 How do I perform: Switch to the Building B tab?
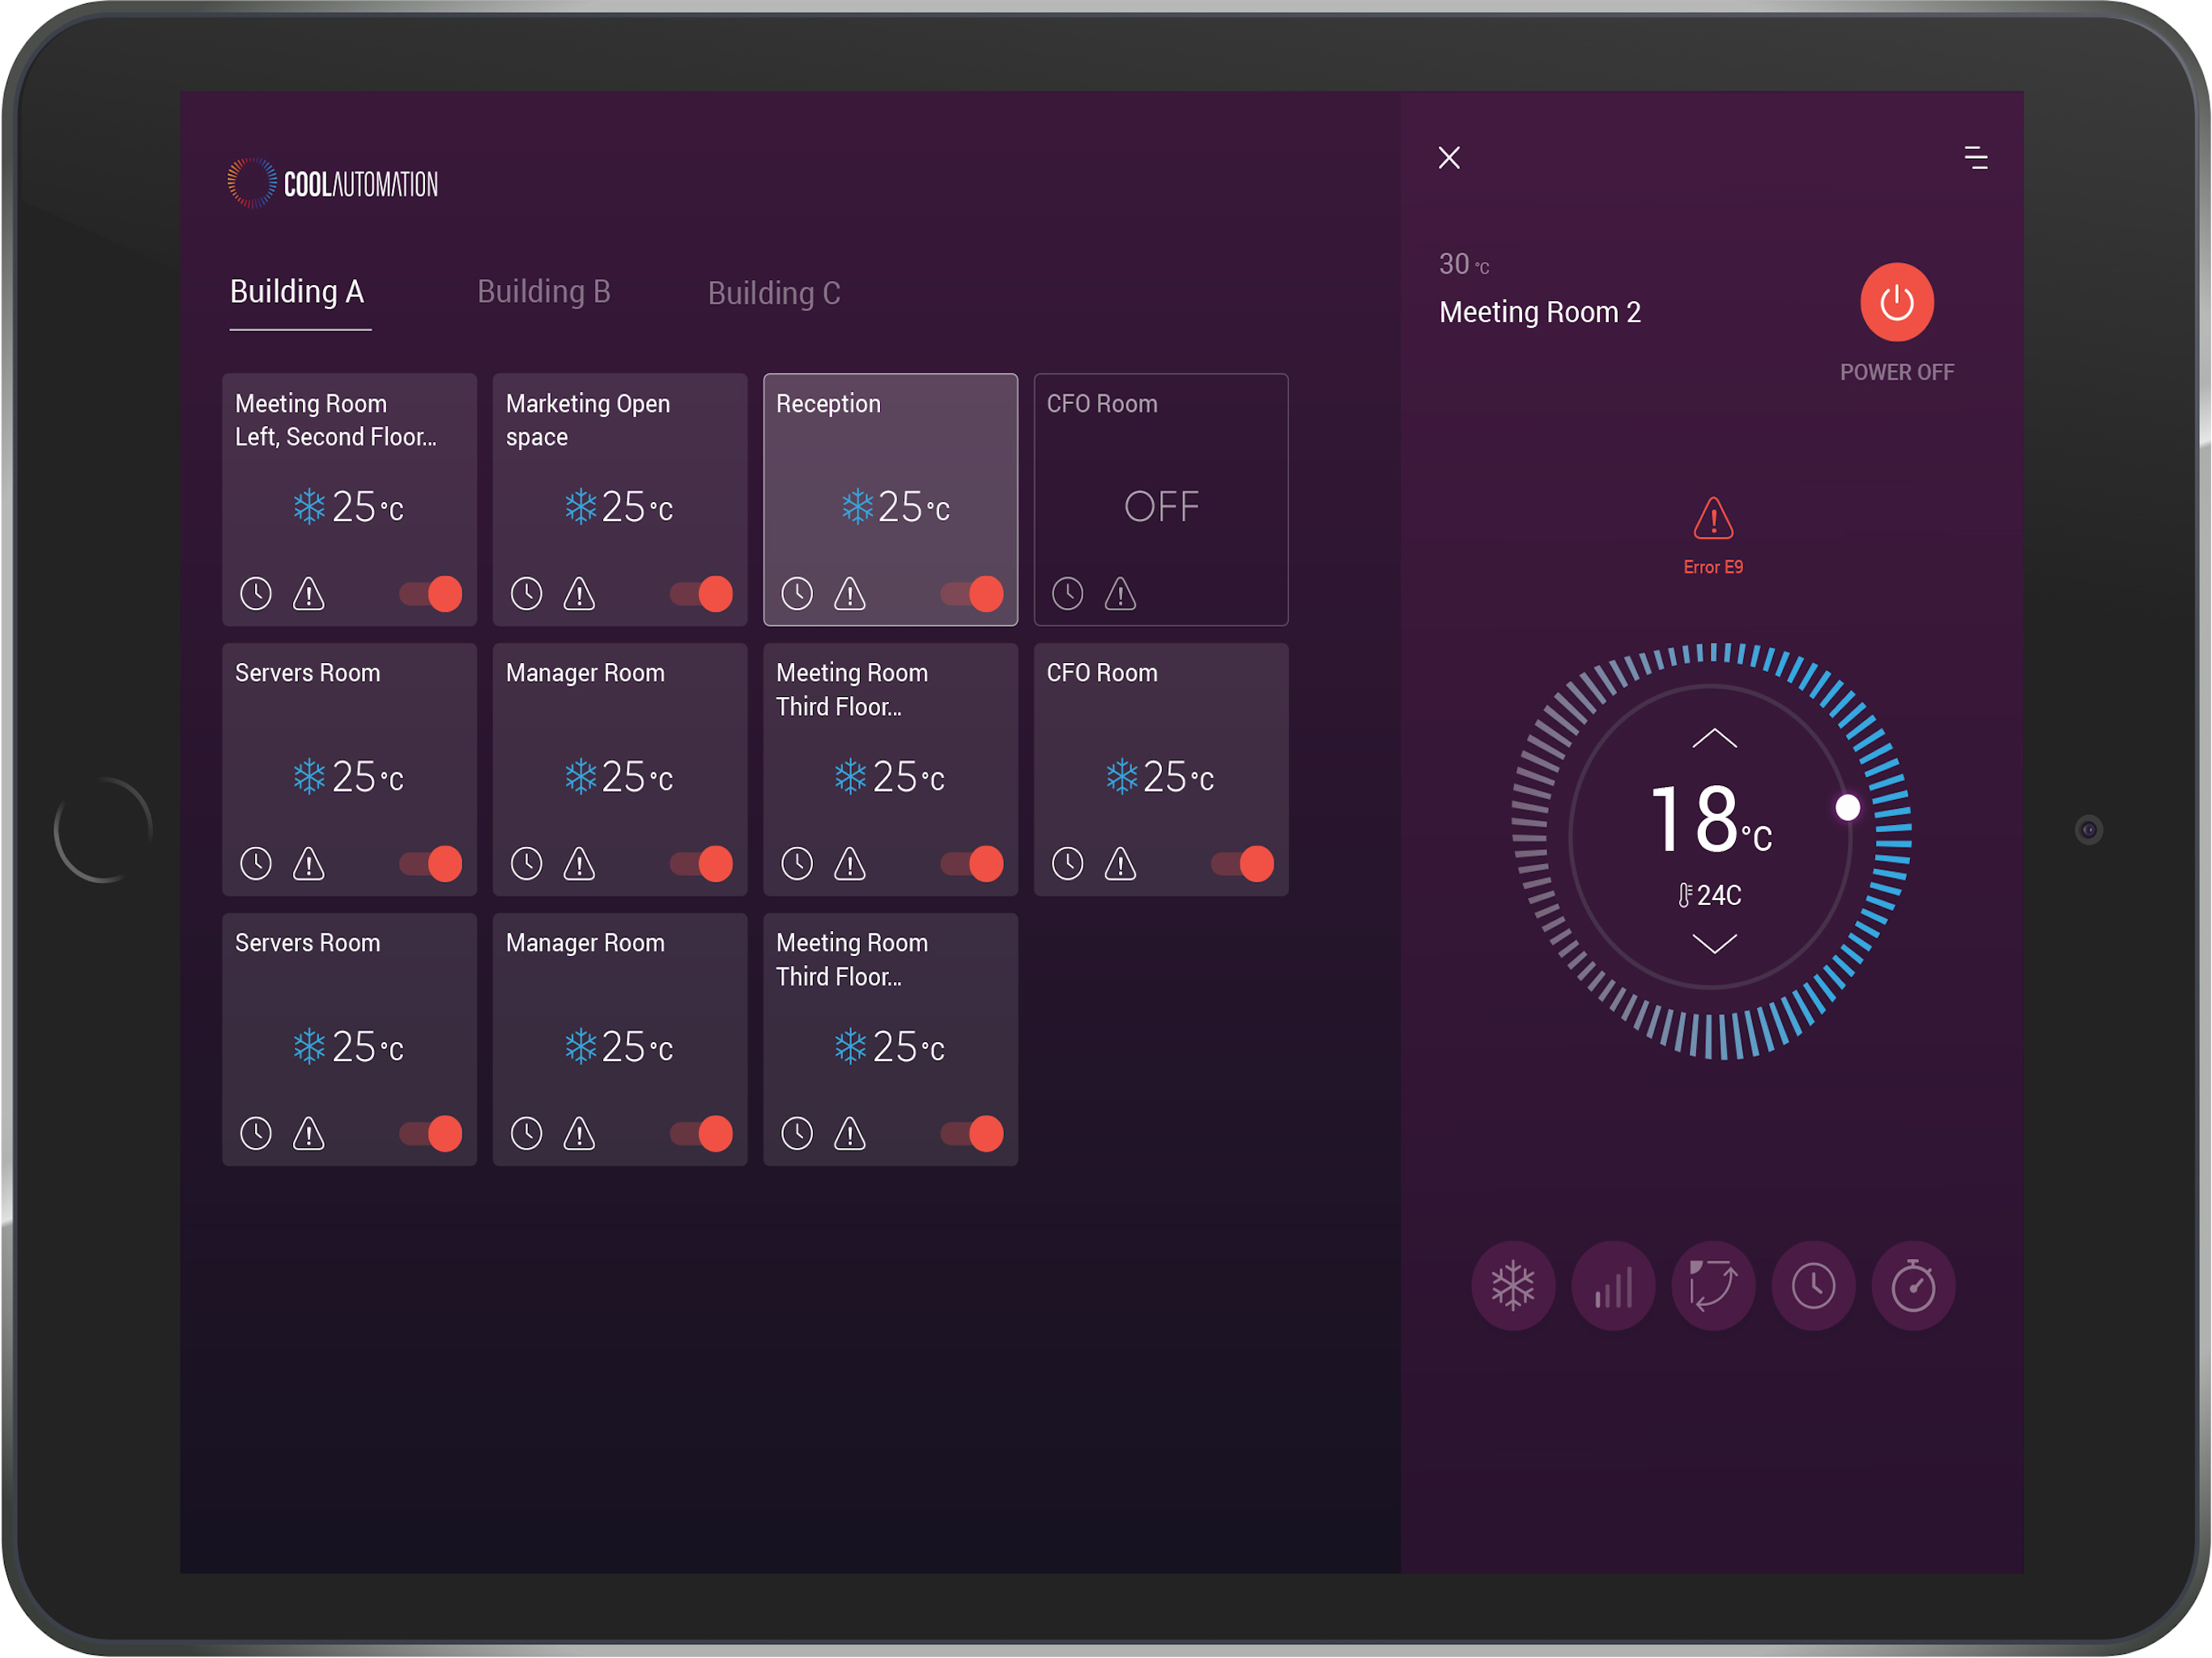pos(544,292)
